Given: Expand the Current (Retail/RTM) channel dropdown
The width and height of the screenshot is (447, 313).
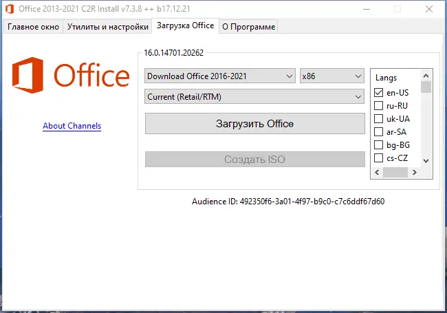Looking at the screenshot, I should [x=254, y=96].
